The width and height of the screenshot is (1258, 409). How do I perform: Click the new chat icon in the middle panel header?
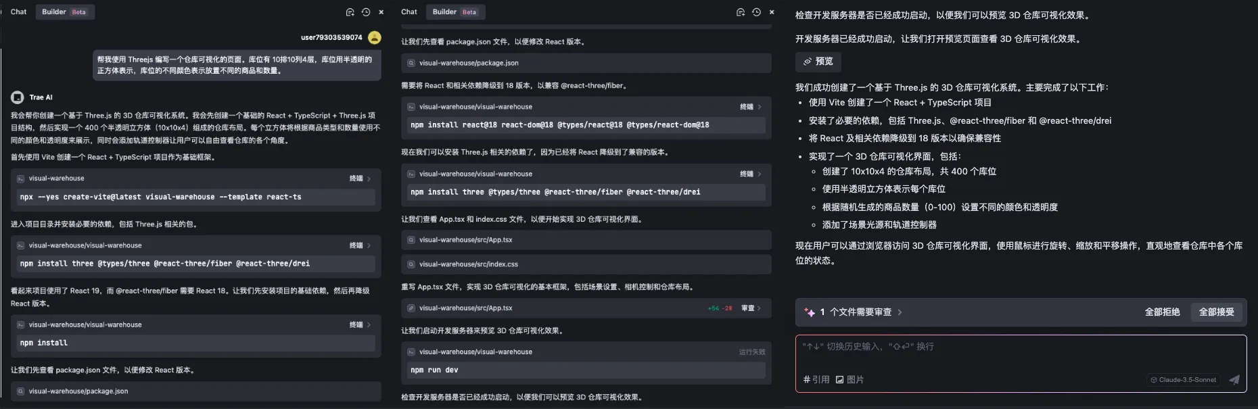741,12
